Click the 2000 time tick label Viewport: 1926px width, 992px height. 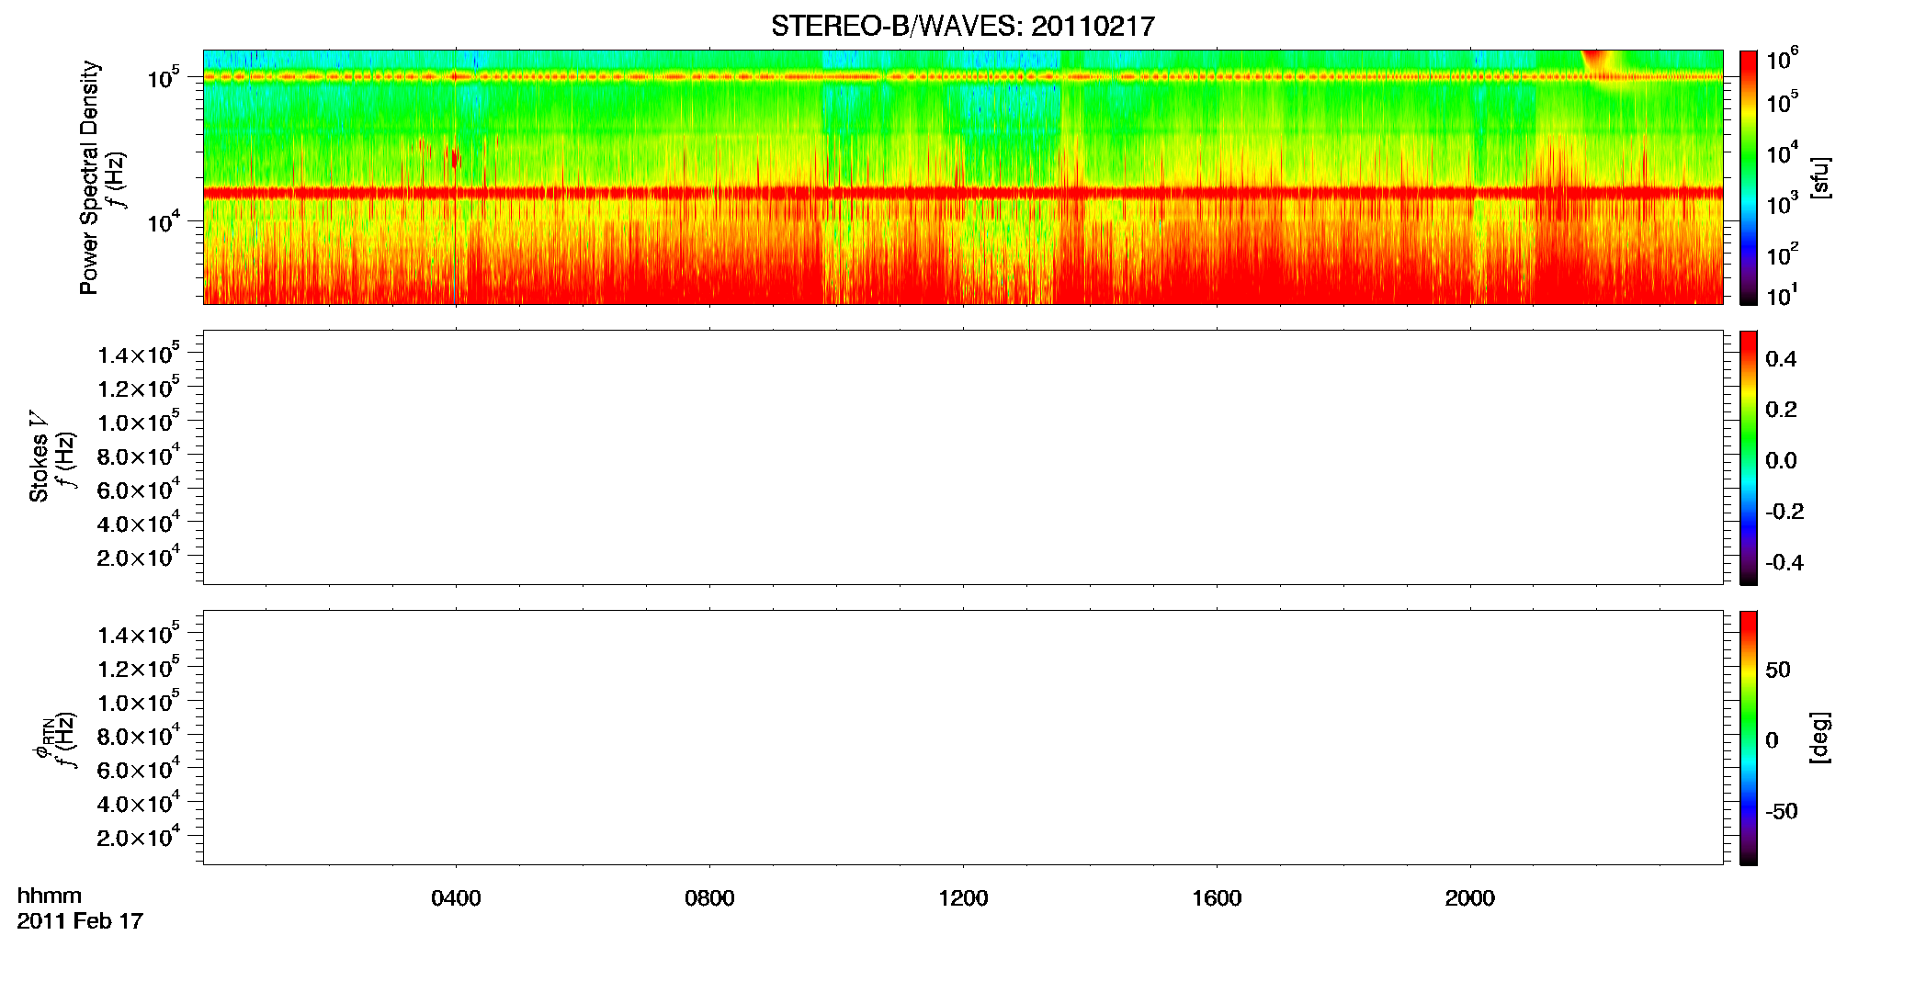pos(1469,898)
